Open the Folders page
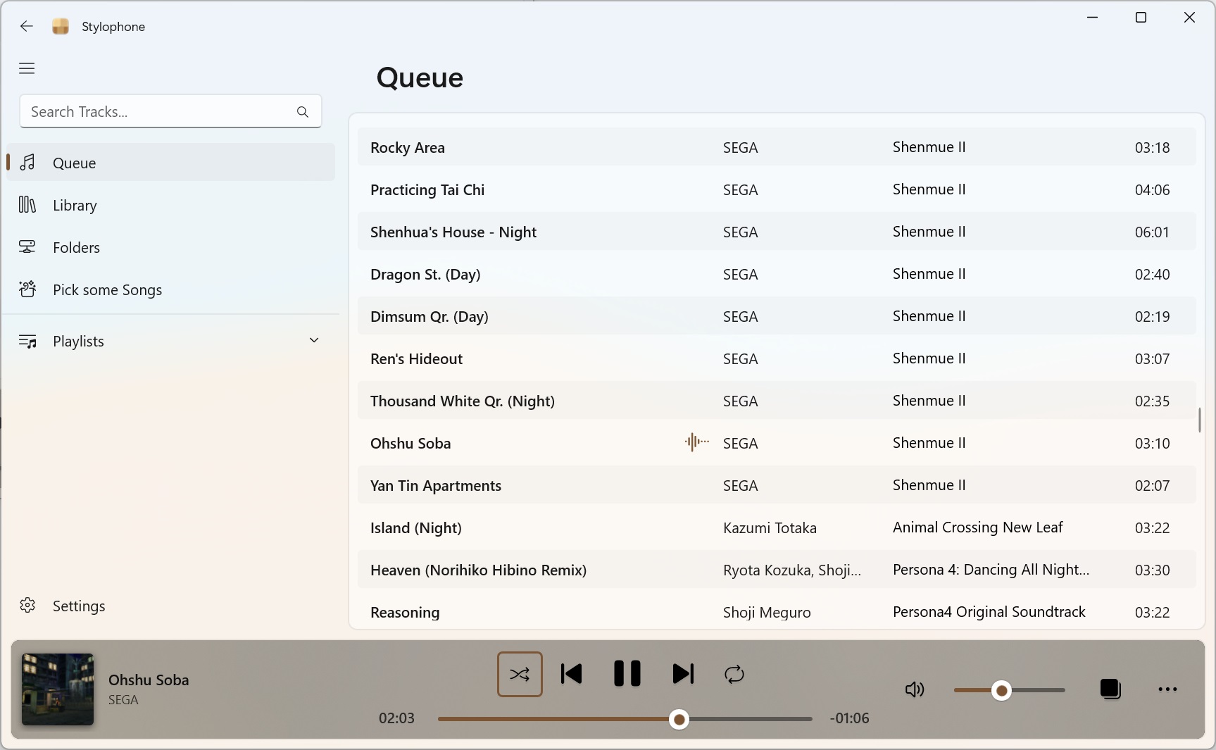Screen dimensions: 1216x750 [171, 247]
